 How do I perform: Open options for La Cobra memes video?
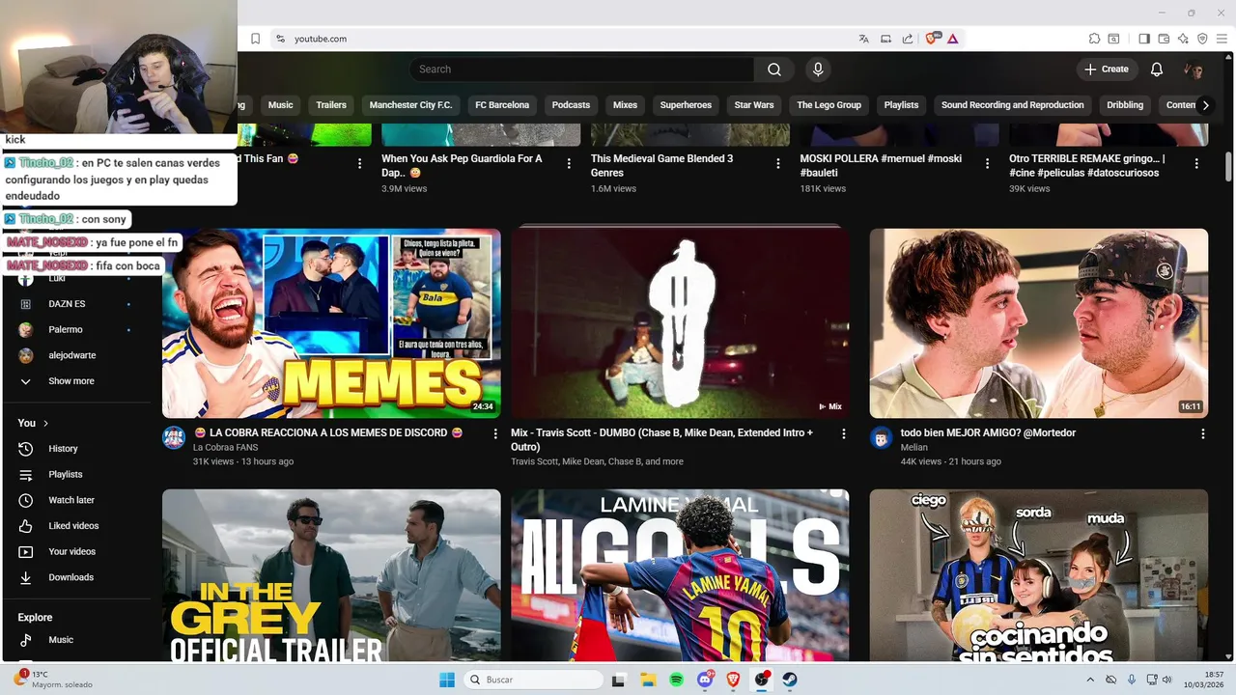[x=495, y=434]
